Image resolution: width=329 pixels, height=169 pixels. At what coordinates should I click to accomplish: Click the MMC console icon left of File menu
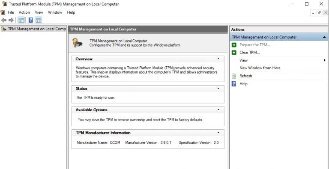3,12
